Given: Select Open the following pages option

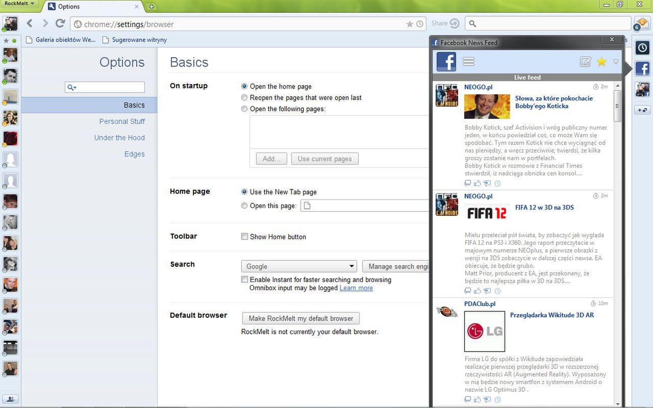Looking at the screenshot, I should tap(244, 109).
